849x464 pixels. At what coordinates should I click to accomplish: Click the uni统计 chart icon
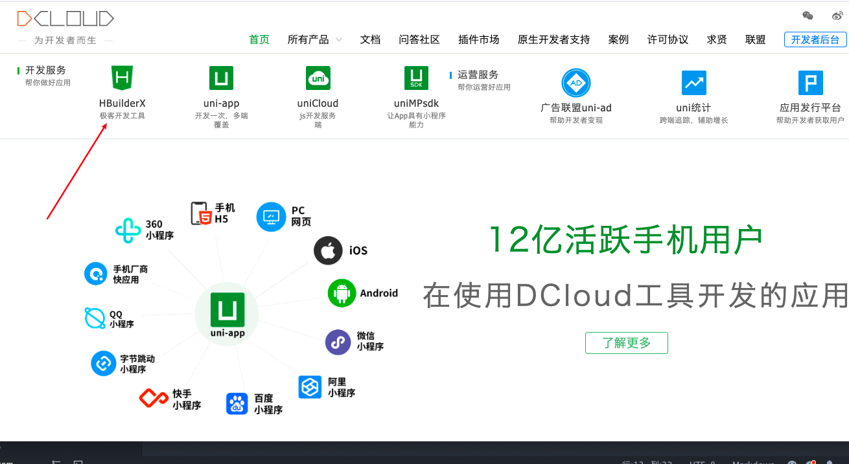point(694,83)
